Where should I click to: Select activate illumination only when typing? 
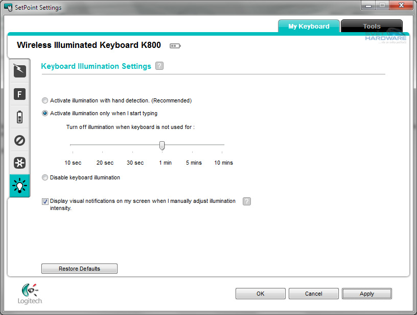(x=45, y=114)
